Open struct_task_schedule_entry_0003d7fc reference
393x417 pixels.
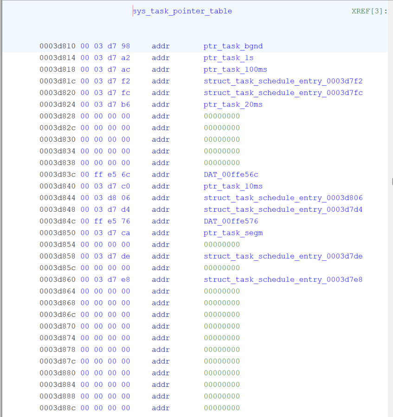coord(283,93)
